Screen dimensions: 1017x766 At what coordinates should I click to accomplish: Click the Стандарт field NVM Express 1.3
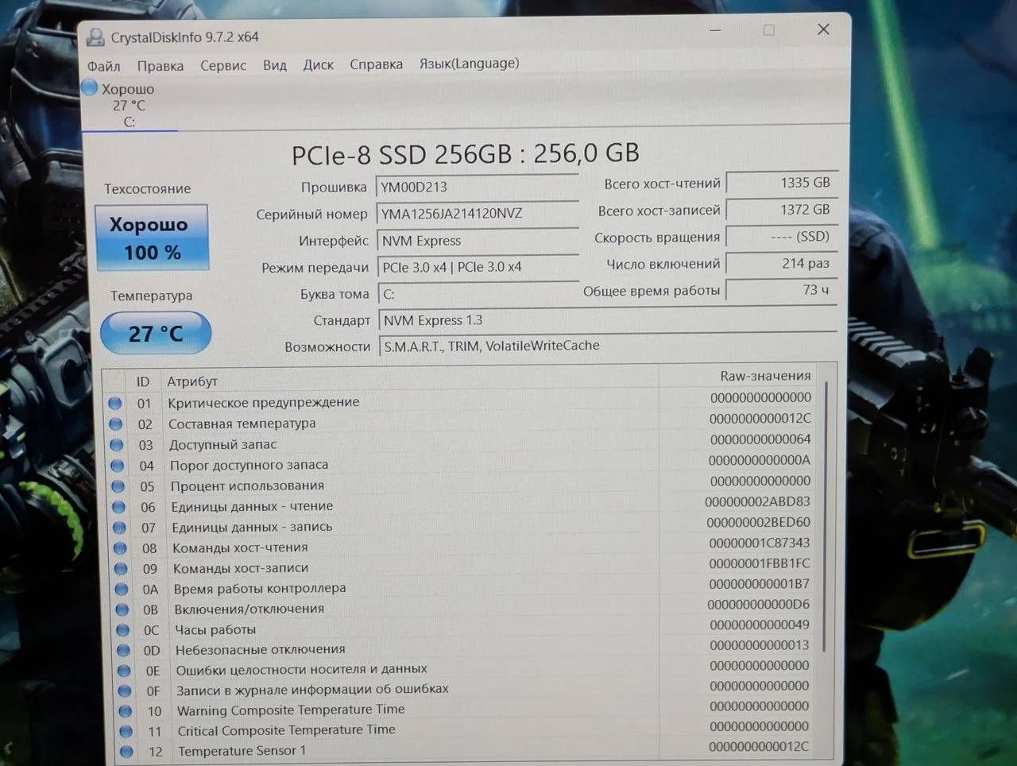[608, 320]
